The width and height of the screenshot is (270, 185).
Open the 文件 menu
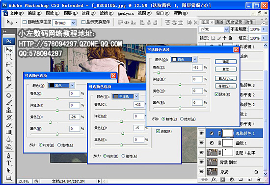[16, 13]
